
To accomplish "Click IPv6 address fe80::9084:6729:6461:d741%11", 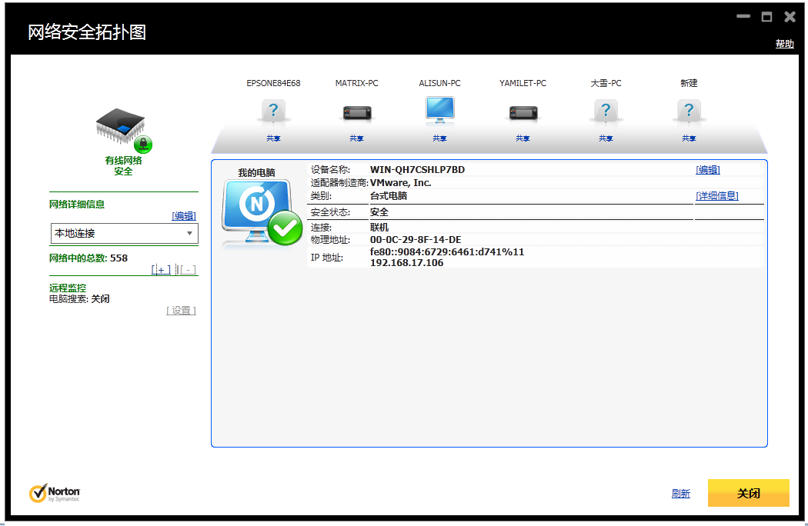I will (447, 252).
